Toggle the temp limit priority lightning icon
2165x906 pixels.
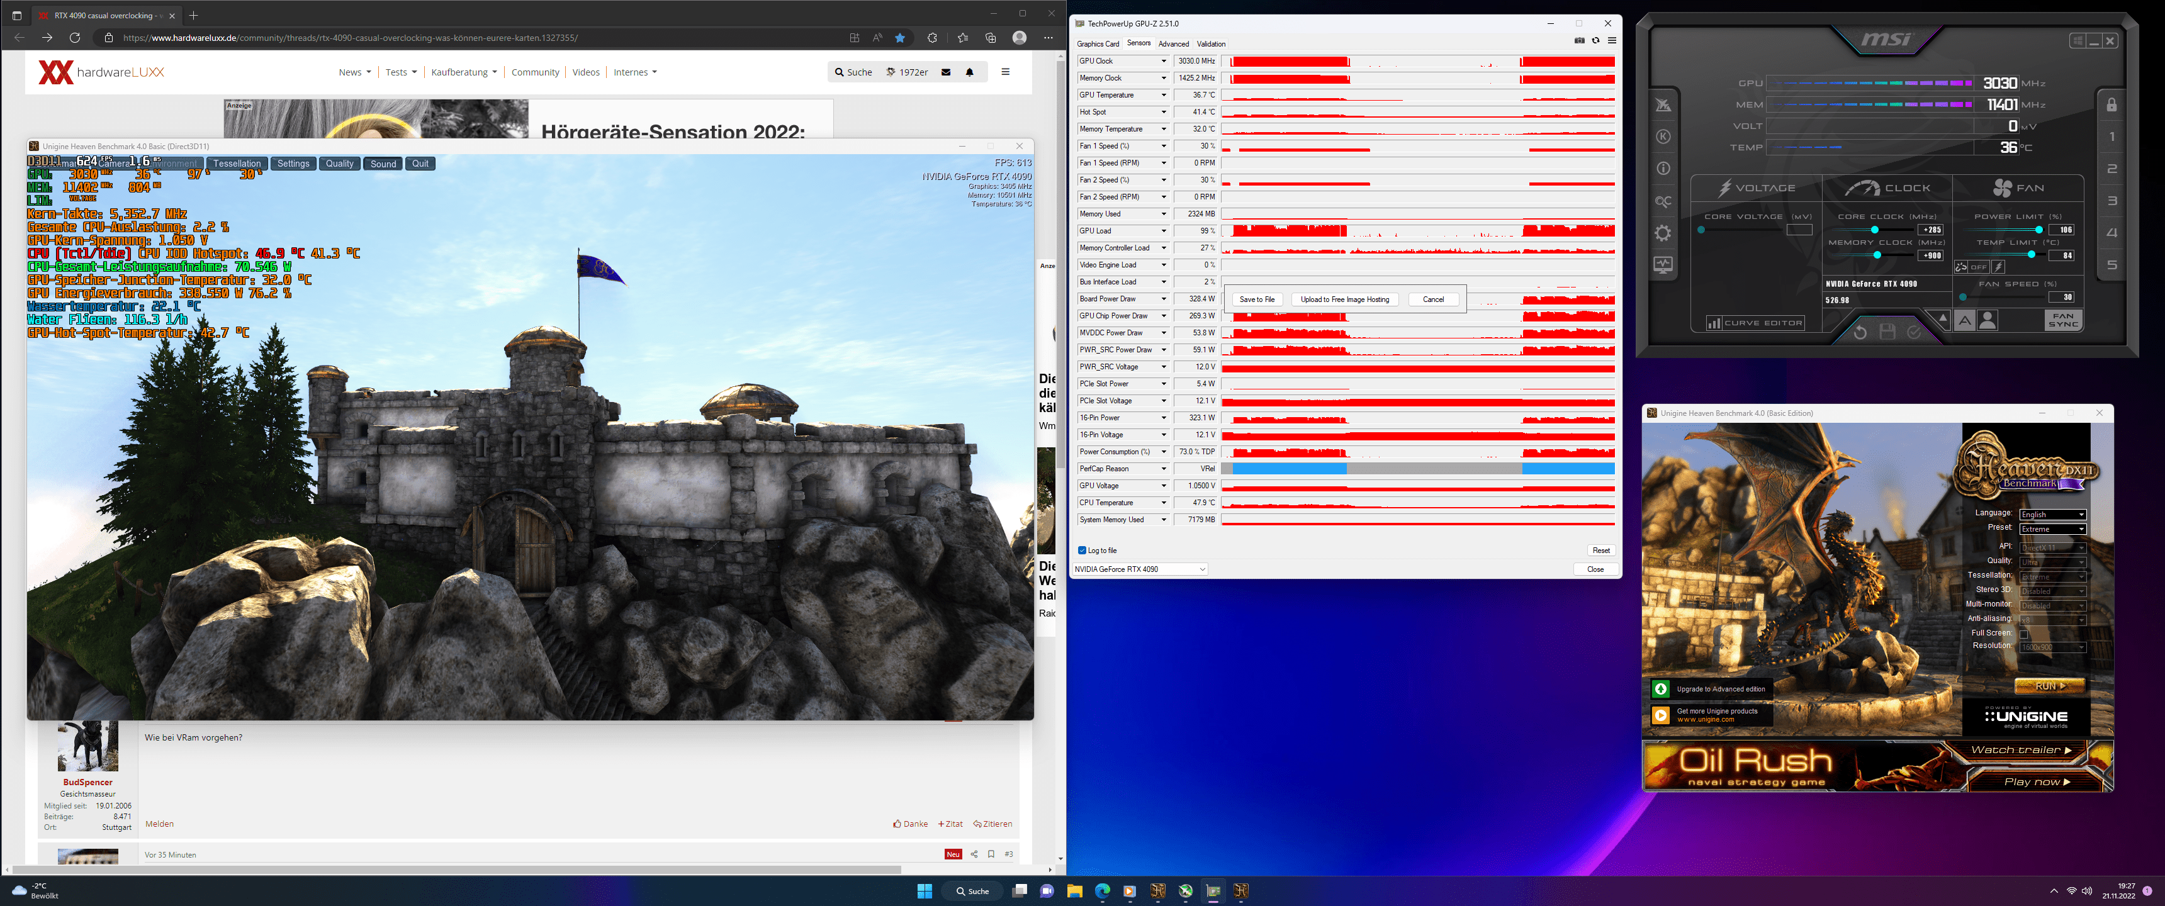[x=1999, y=267]
